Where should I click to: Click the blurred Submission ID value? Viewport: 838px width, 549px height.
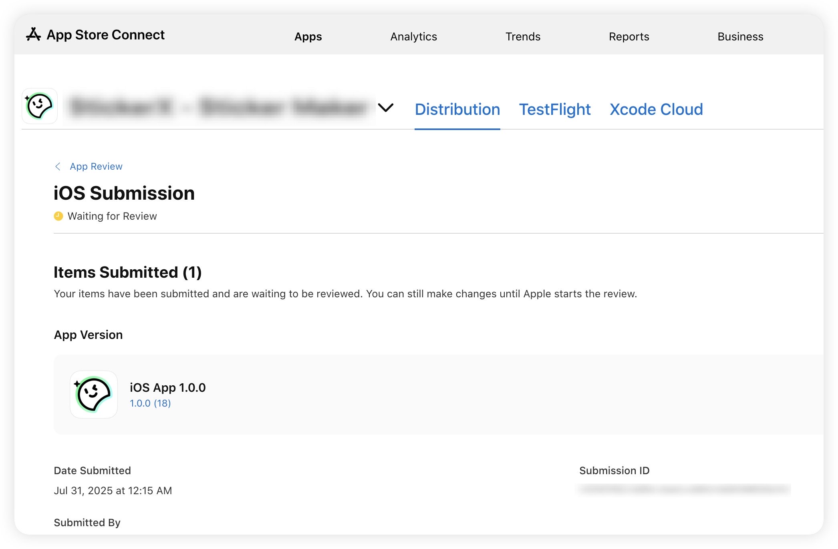coord(685,489)
